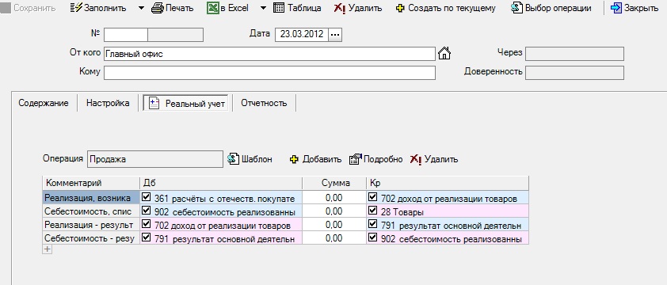
Task: Select the Реальный учет tab
Action: 186,104
